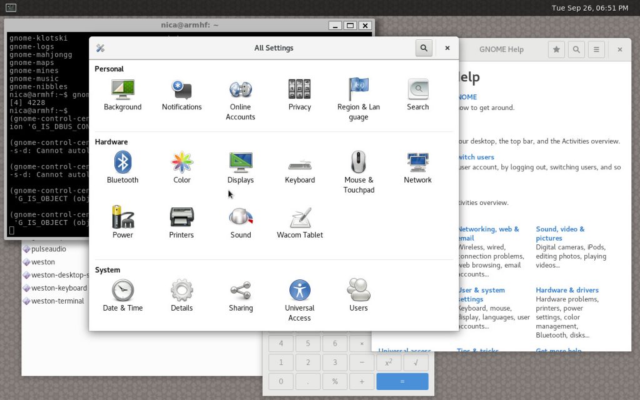Click the bookmark star in GNOME Help
This screenshot has height=400, width=640.
[556, 49]
